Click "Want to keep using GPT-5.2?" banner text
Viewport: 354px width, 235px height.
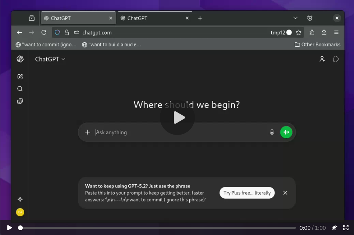[x=117, y=186]
